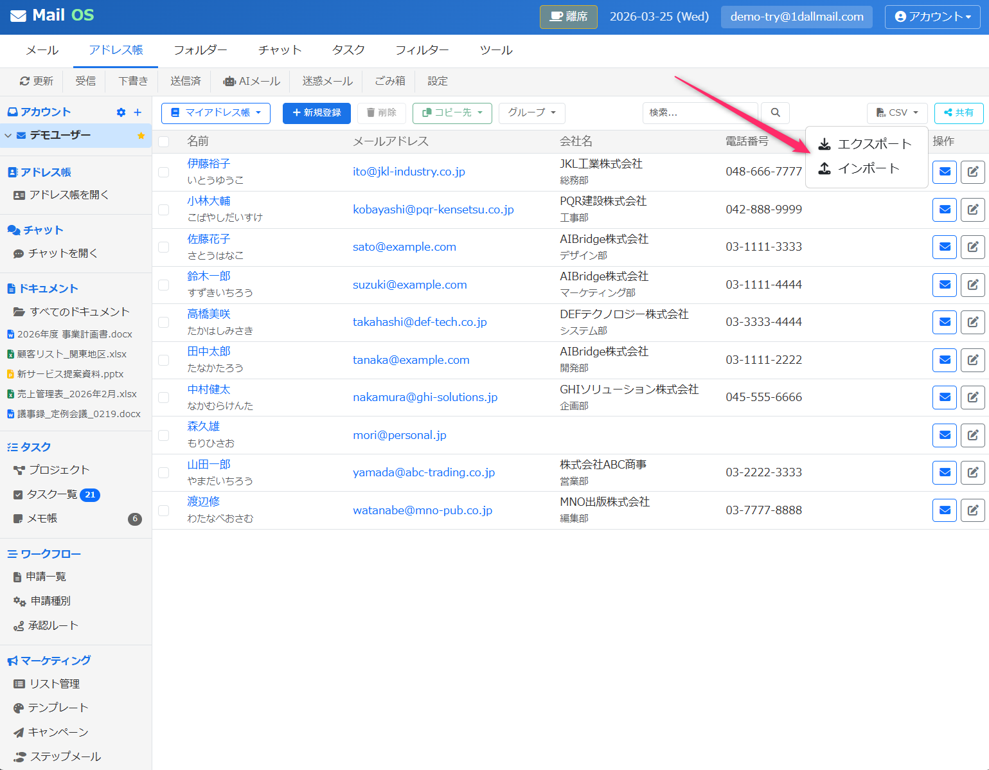The image size is (989, 770).
Task: Check the box for 佐藤花子
Action: [164, 247]
